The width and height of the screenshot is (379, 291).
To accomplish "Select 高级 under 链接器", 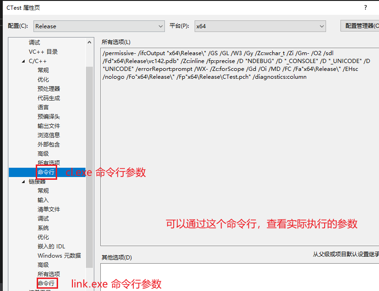I will pyautogui.click(x=43, y=265).
